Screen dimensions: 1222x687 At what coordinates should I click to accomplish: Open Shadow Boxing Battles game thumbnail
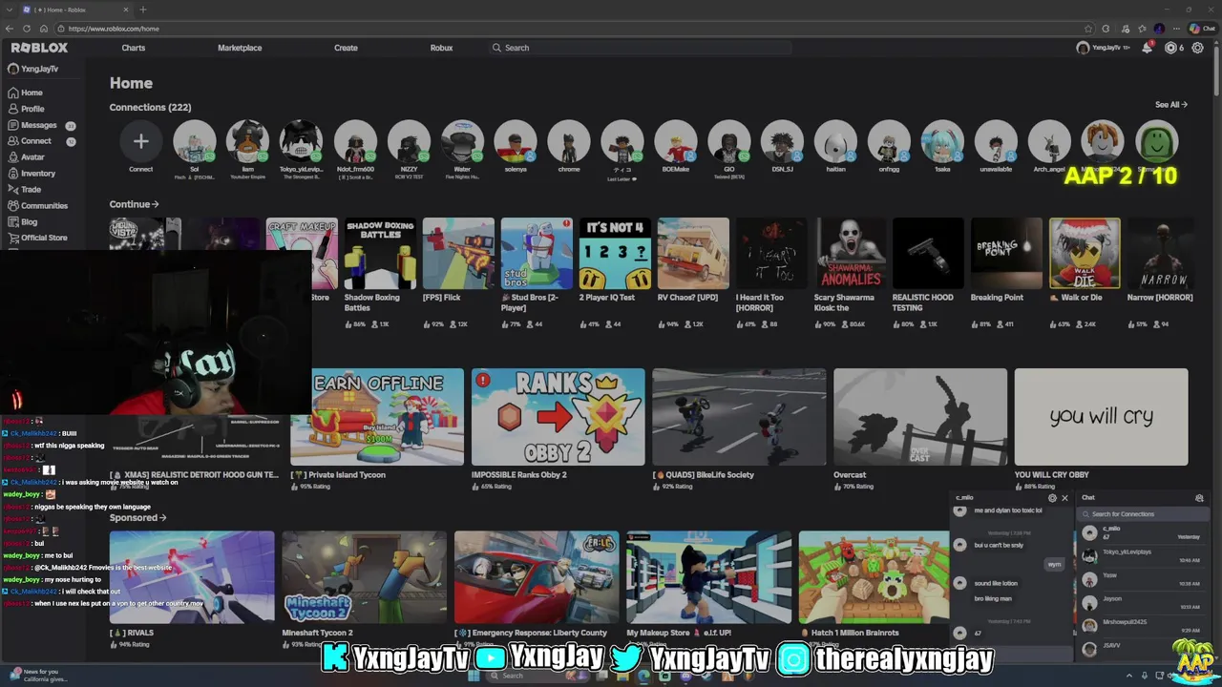[380, 253]
